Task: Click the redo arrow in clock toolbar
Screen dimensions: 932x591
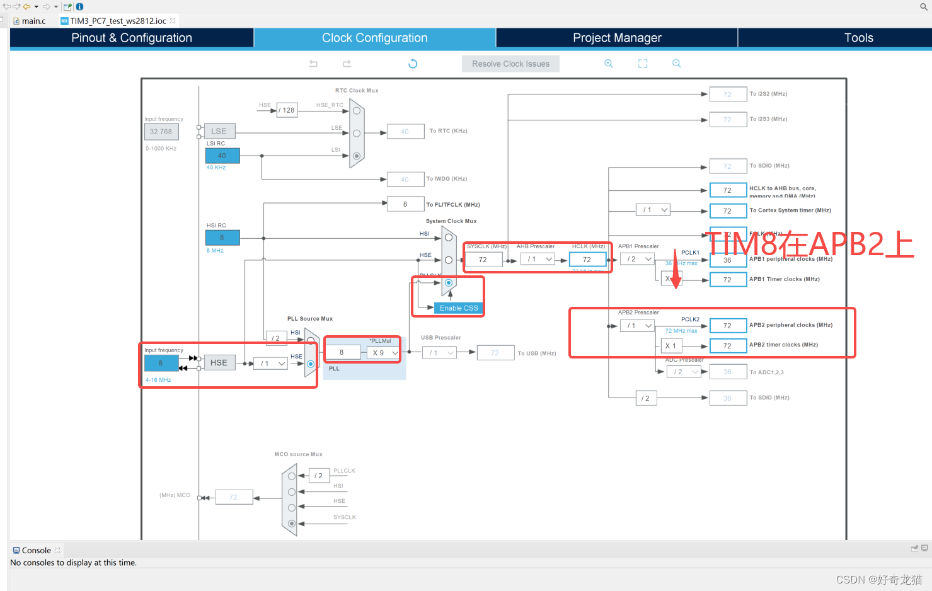Action: 347,64
